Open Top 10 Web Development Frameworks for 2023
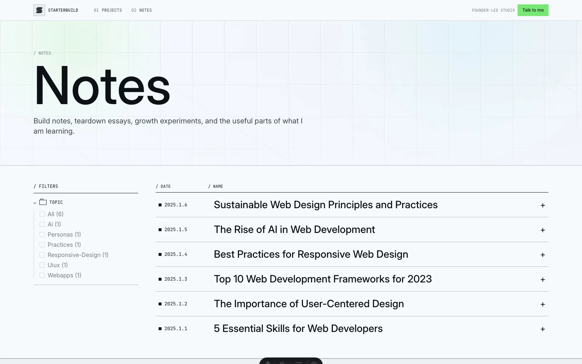Viewport: 582px width, 364px height. pos(323,279)
